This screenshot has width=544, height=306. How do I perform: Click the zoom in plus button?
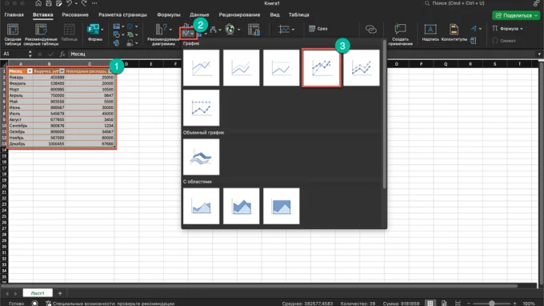514,304
